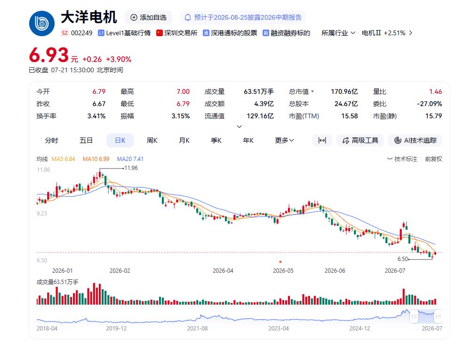Viewport: 456px width, 345px height.
Task: Click the 委比 -27.09% value
Action: 429,104
